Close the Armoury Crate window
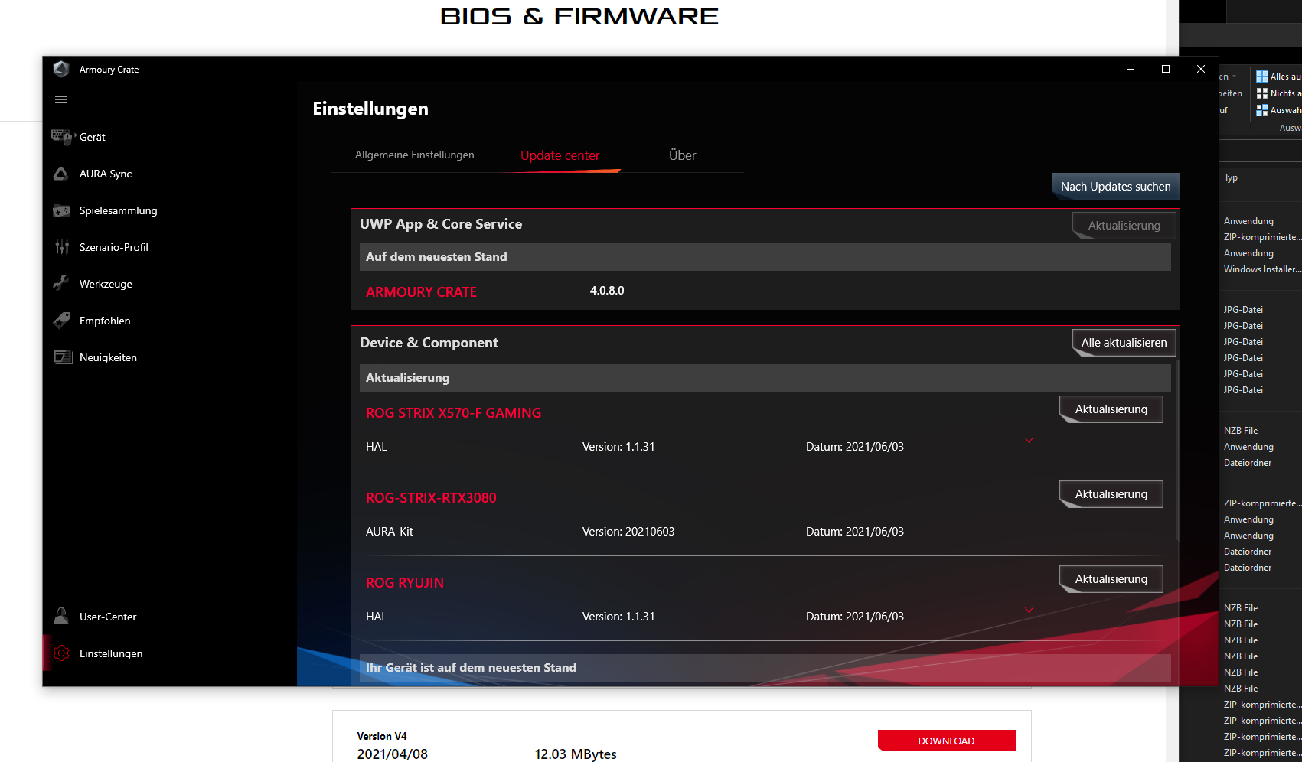1302x762 pixels. (x=1201, y=69)
